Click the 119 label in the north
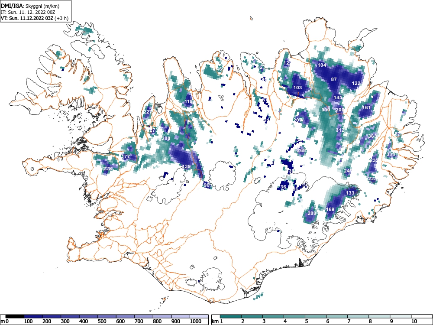 [189, 101]
